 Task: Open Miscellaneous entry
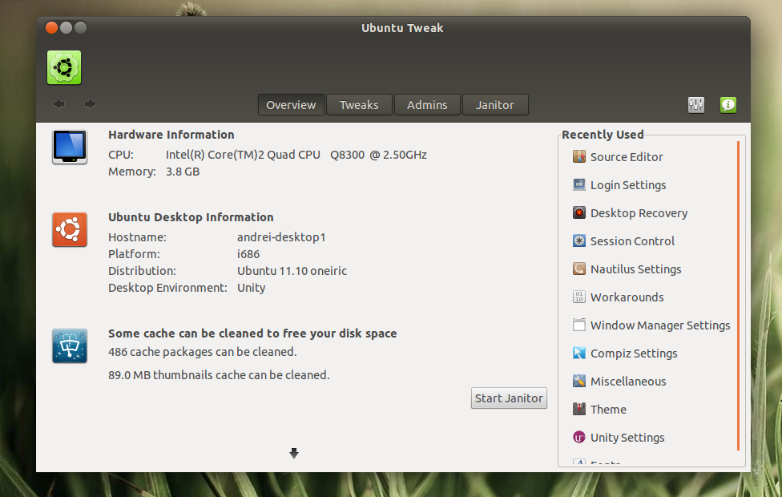point(628,382)
